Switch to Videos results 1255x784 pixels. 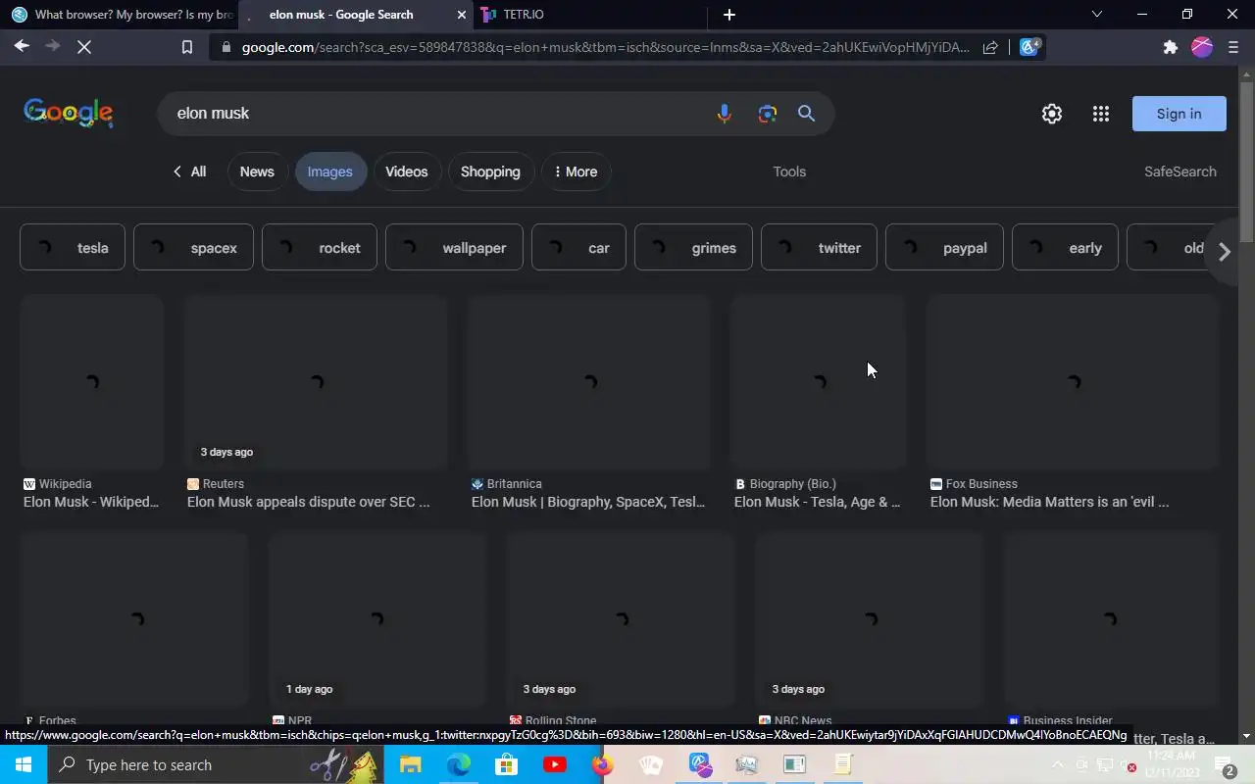(407, 171)
